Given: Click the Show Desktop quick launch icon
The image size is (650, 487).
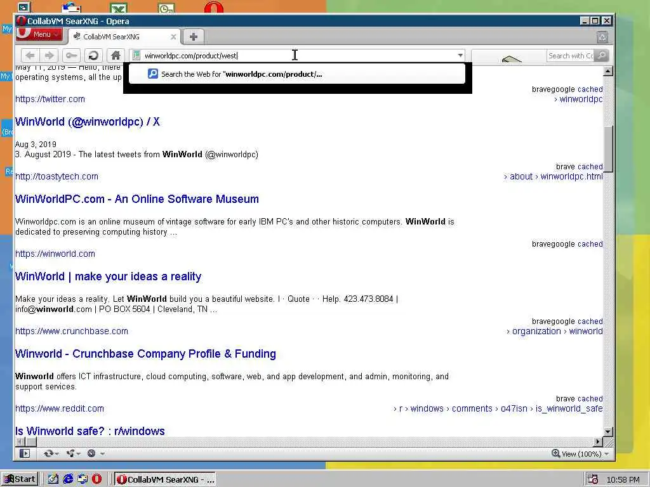Looking at the screenshot, I should [x=53, y=479].
